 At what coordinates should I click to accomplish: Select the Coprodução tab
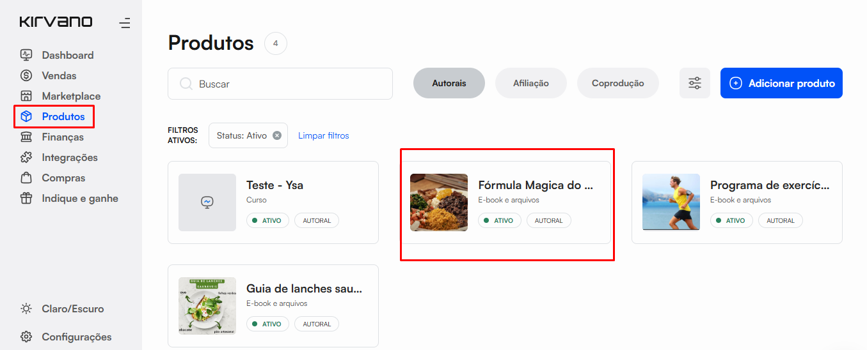coord(617,83)
